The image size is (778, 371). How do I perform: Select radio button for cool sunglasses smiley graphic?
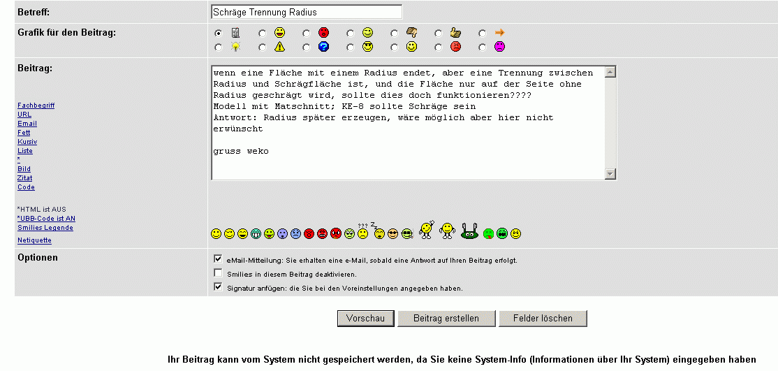tap(351, 48)
